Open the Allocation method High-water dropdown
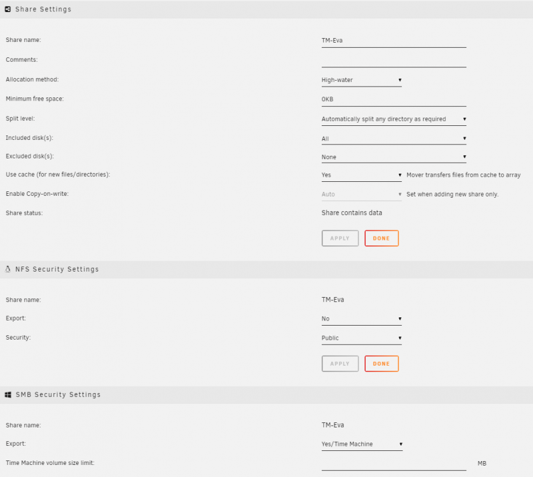The image size is (533, 477). tap(361, 80)
